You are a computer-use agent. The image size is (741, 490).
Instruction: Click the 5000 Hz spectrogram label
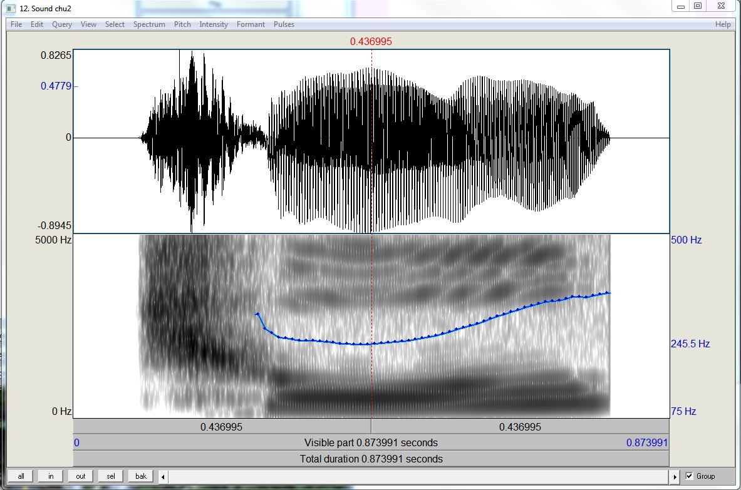(53, 240)
